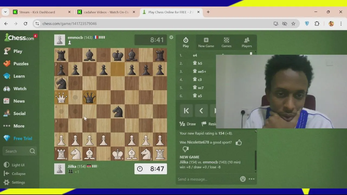Switch to the Games tab
The width and height of the screenshot is (347, 195).
pyautogui.click(x=226, y=43)
